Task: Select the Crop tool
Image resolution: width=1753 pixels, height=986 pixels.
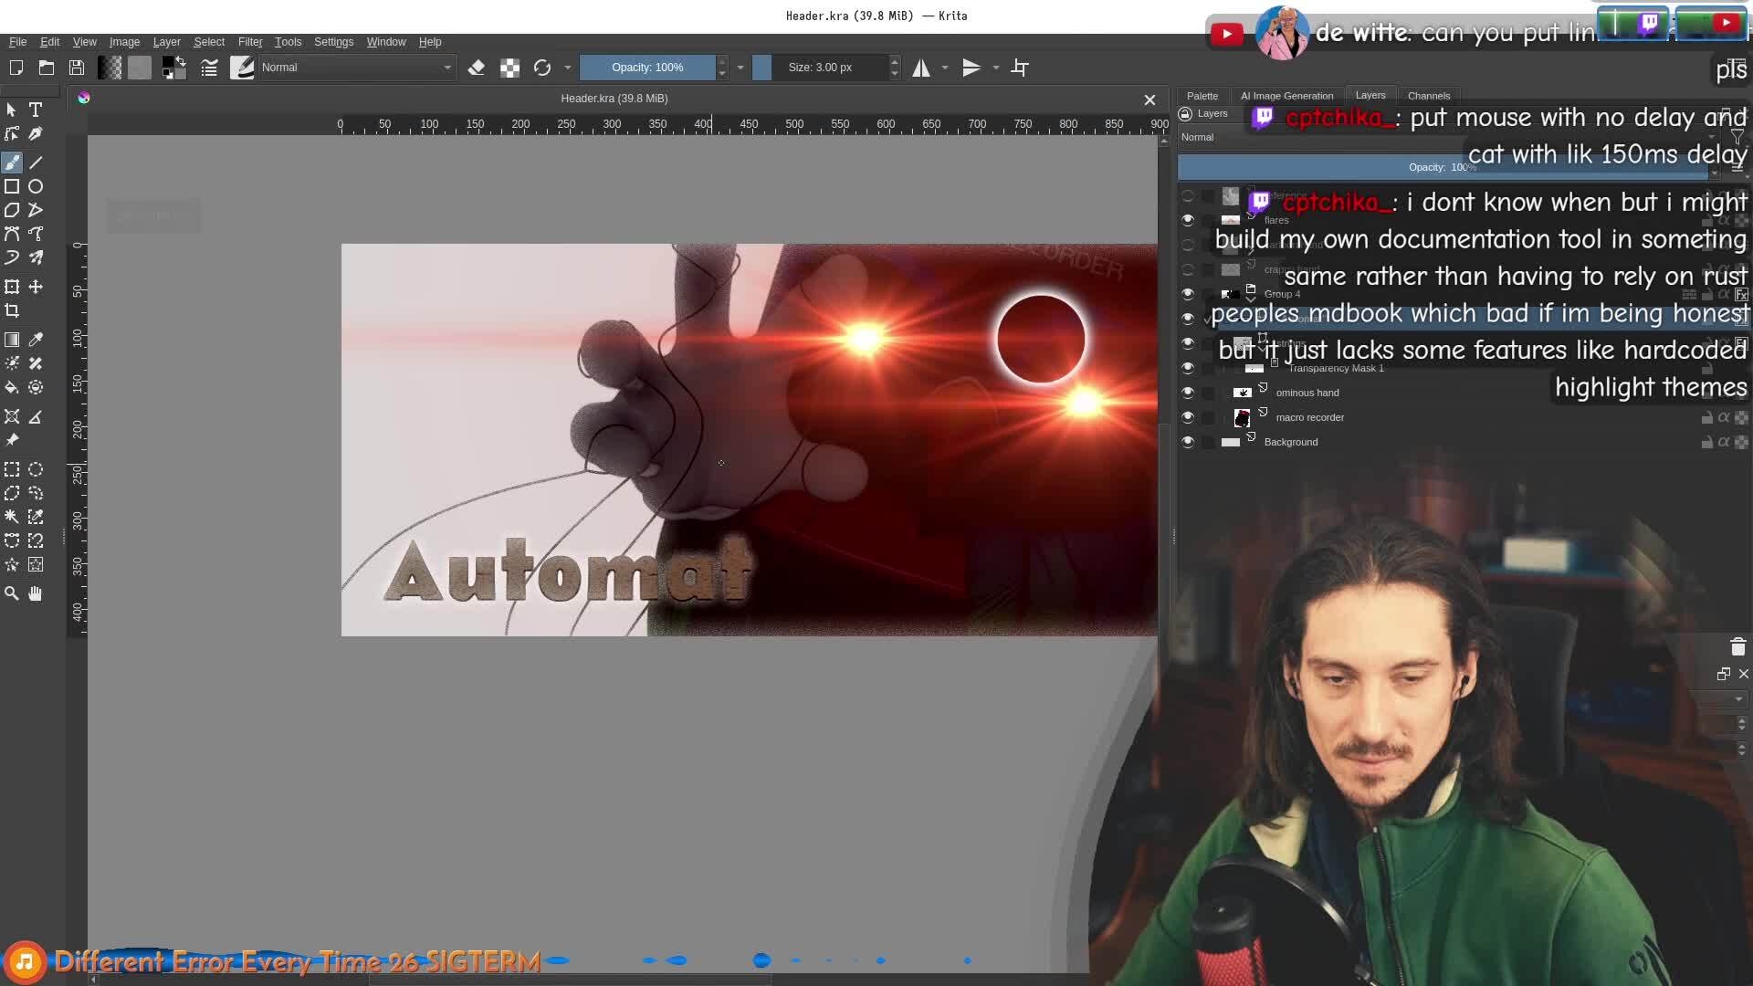Action: point(12,311)
